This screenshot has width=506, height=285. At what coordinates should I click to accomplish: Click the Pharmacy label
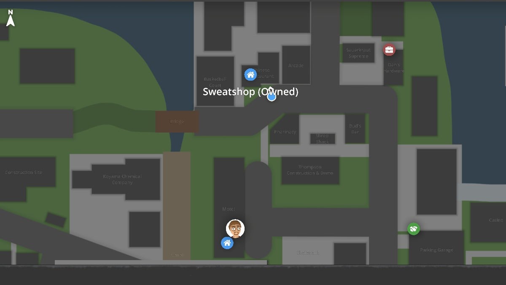[x=285, y=132]
